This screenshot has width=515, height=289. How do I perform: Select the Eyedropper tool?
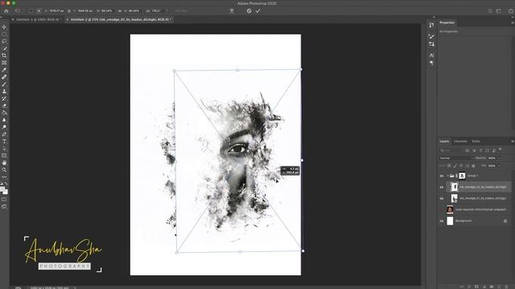[4, 70]
